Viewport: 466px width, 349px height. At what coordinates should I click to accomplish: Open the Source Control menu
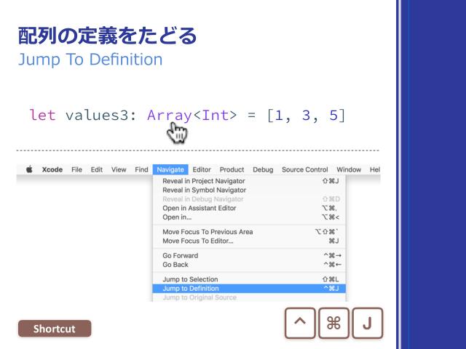(x=304, y=169)
